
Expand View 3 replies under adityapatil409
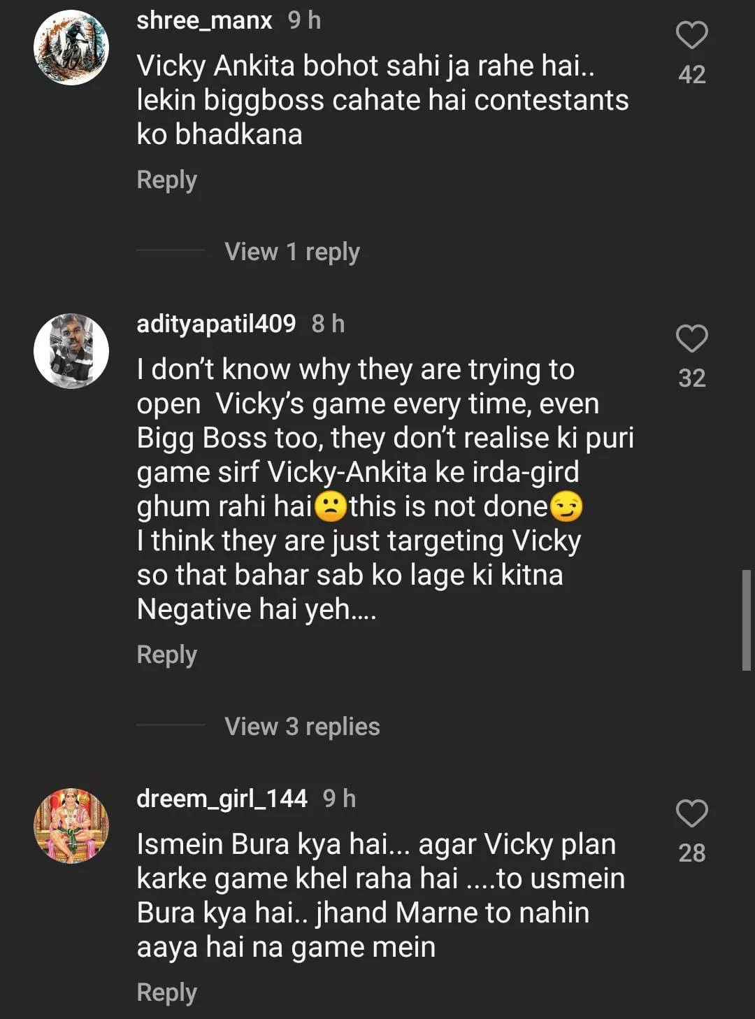pos(302,727)
